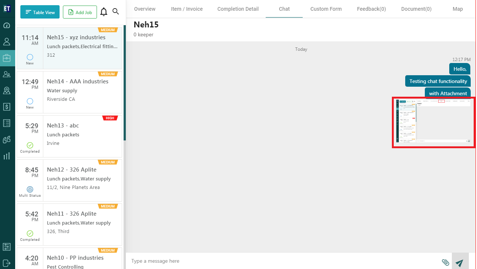Click the Completed check icon of Neh11
The height and width of the screenshot is (269, 477).
pyautogui.click(x=30, y=233)
